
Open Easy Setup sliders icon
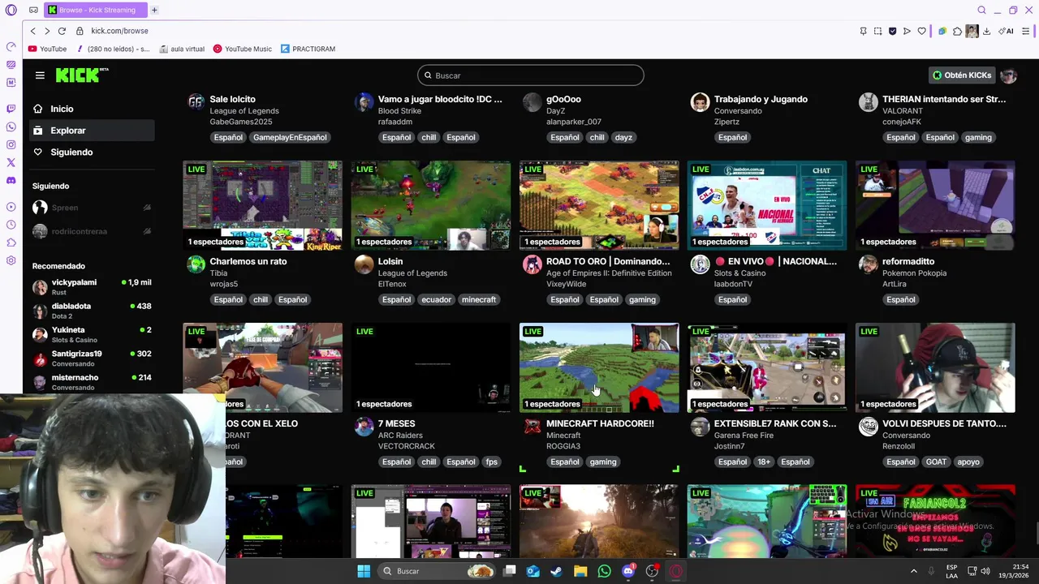[x=1026, y=31]
